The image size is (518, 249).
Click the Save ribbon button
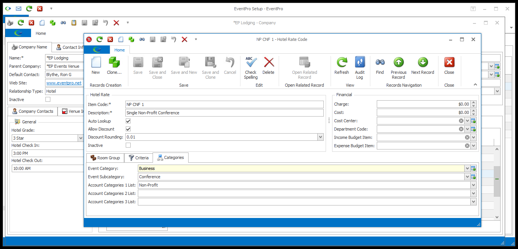click(x=138, y=66)
